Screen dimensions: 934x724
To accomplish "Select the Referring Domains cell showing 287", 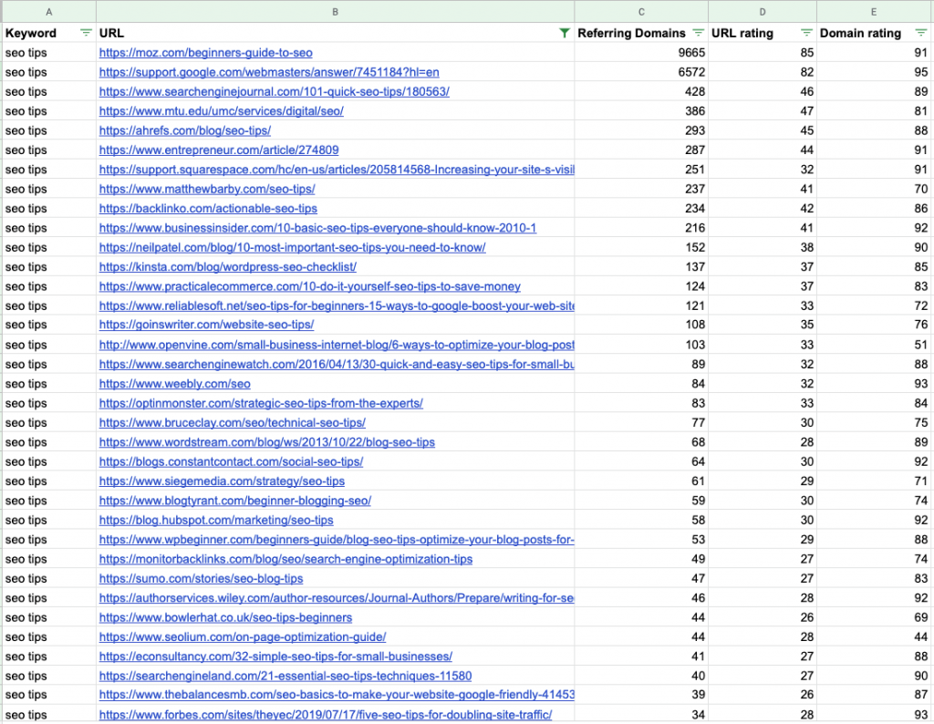I will click(641, 150).
